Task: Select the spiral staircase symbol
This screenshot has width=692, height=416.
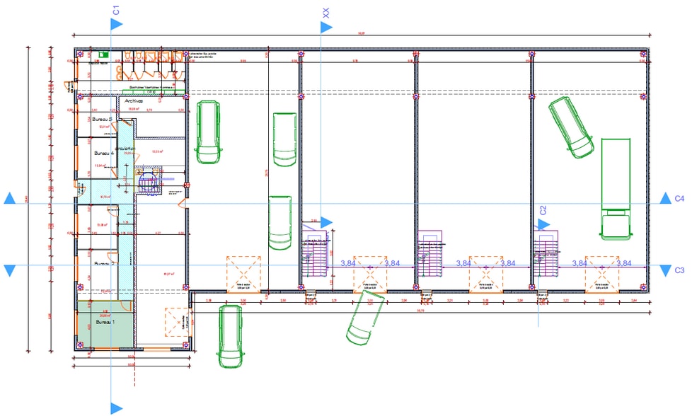Action: pyautogui.click(x=149, y=183)
